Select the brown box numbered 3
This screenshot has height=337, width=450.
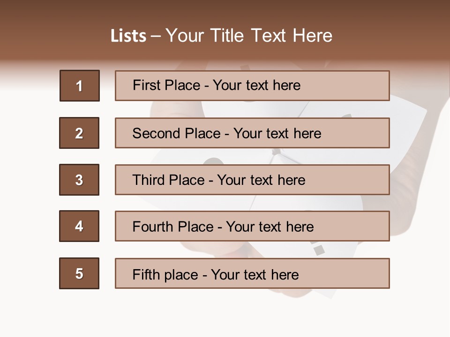click(x=79, y=180)
